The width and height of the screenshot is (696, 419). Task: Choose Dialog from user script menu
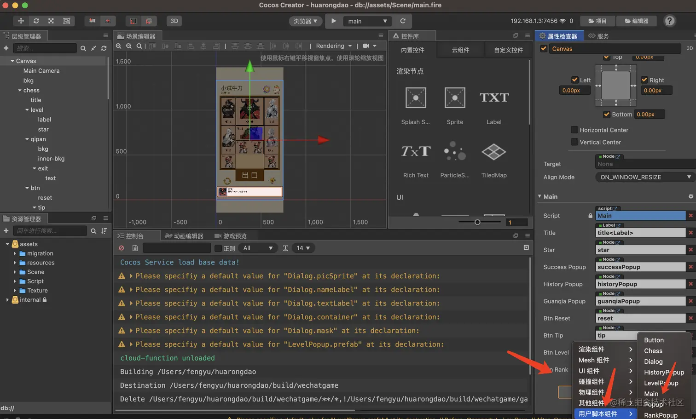(x=653, y=362)
